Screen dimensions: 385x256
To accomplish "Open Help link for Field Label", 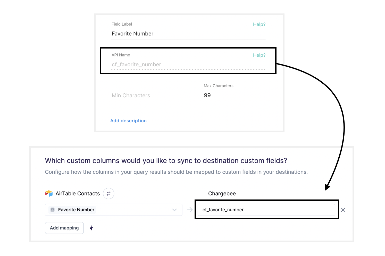I will click(x=259, y=24).
